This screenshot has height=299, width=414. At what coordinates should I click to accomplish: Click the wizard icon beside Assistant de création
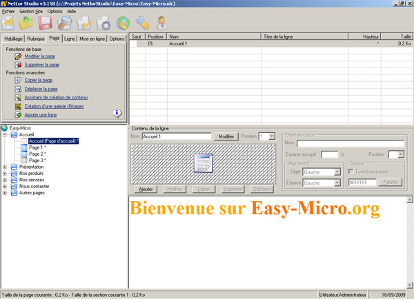click(x=18, y=98)
